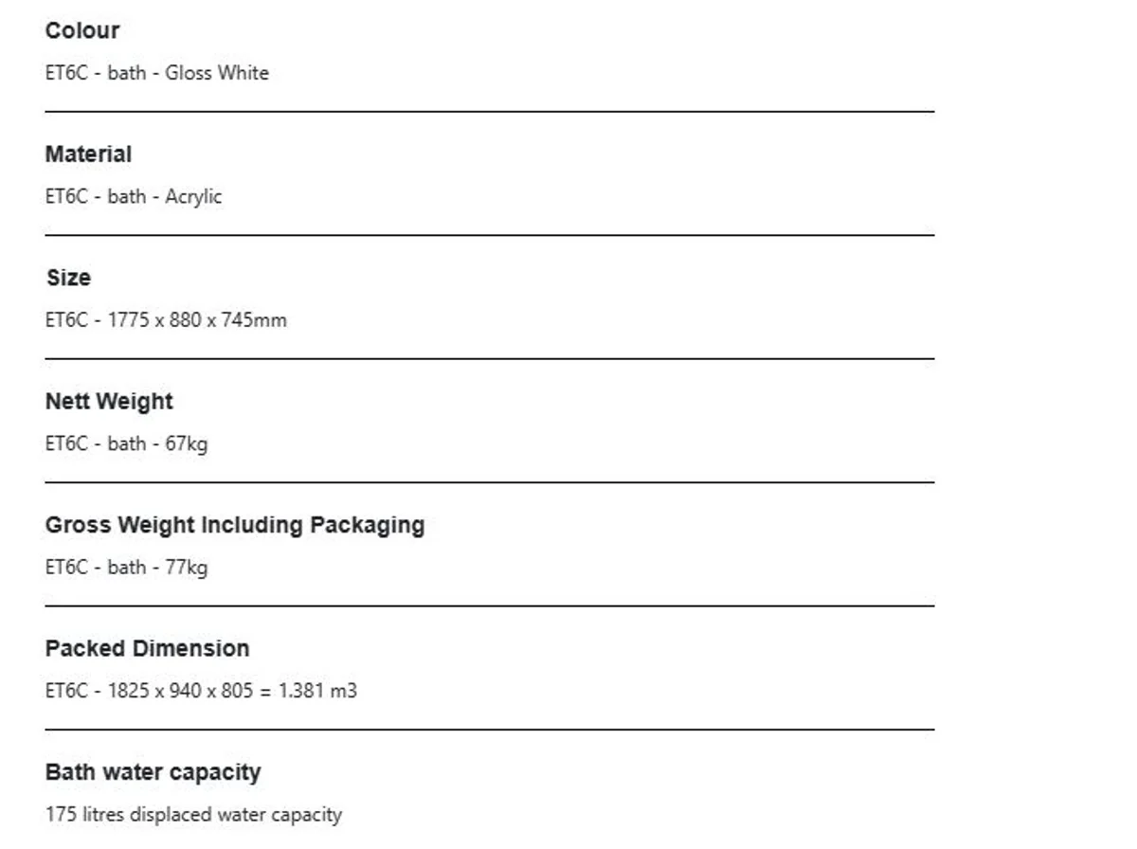Click the Material heading
1137x849 pixels.
point(88,154)
